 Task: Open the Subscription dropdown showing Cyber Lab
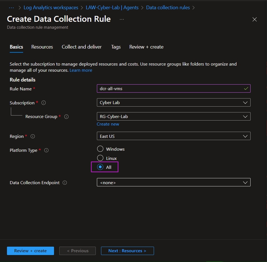[x=173, y=102]
